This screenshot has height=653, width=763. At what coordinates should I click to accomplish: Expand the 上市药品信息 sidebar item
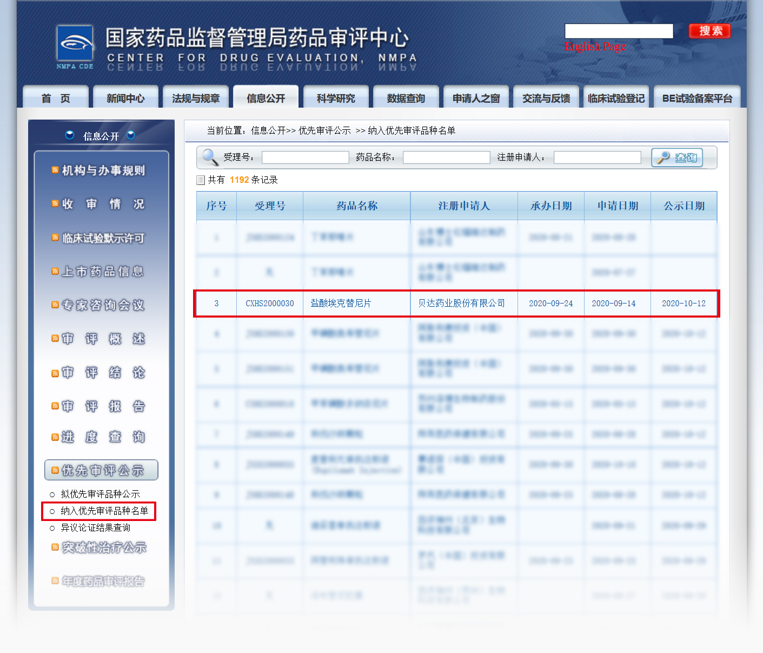pyautogui.click(x=103, y=272)
